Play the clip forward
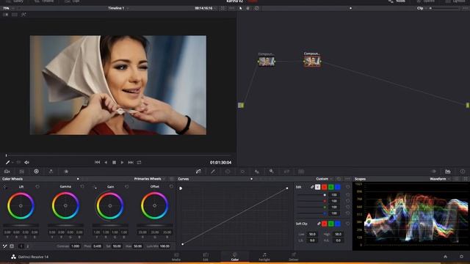Image resolution: width=470 pixels, height=264 pixels. (122, 162)
